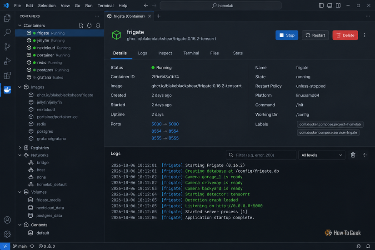Viewport: 375px width, 250px height.
Task: Toggle the bottom panel layout icon
Action: tap(330, 5)
